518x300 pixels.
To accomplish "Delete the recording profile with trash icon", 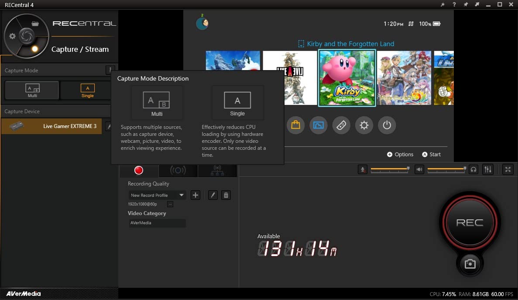I will [226, 195].
